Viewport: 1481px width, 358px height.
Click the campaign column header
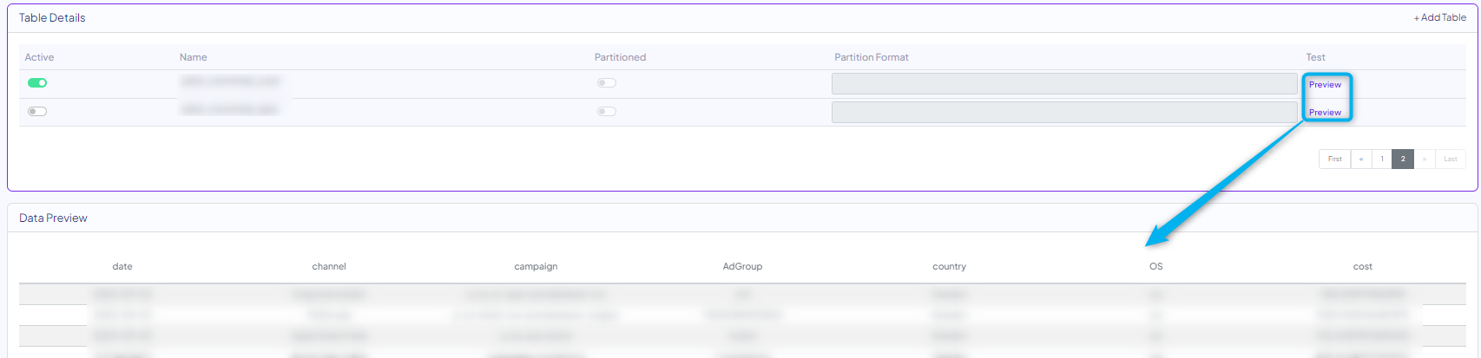tap(536, 267)
